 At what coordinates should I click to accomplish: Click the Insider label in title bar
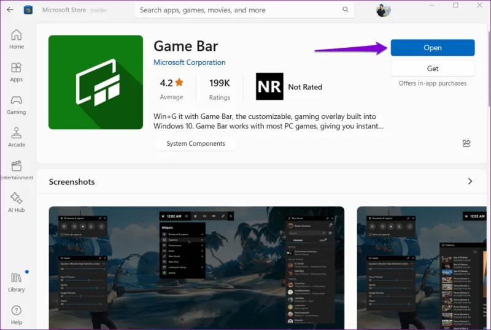(x=99, y=10)
